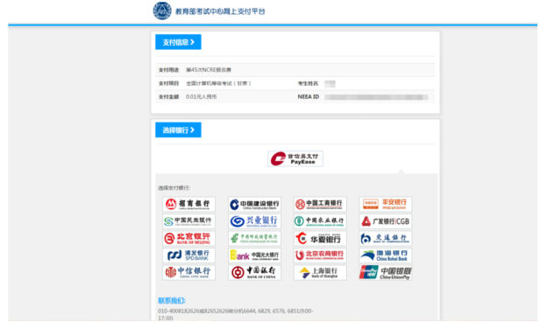Screen dimensions: 548x329
Task: Click the 支付金额 label
Action: [x=168, y=96]
